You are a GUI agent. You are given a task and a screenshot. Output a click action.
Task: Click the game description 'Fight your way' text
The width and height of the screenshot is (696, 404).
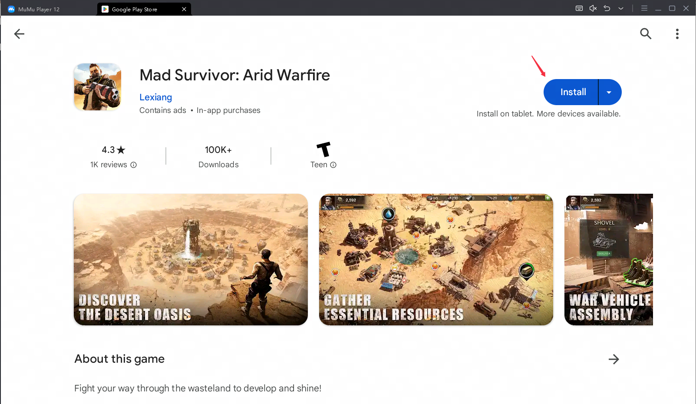198,388
